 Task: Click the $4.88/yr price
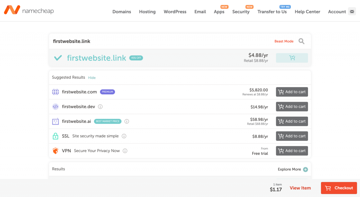click(258, 55)
